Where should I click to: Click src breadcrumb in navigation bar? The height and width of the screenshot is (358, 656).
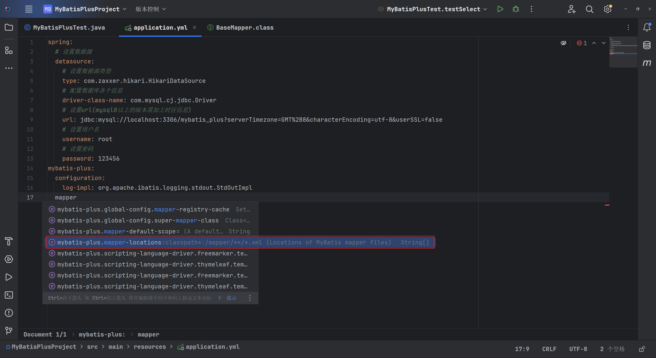click(92, 347)
